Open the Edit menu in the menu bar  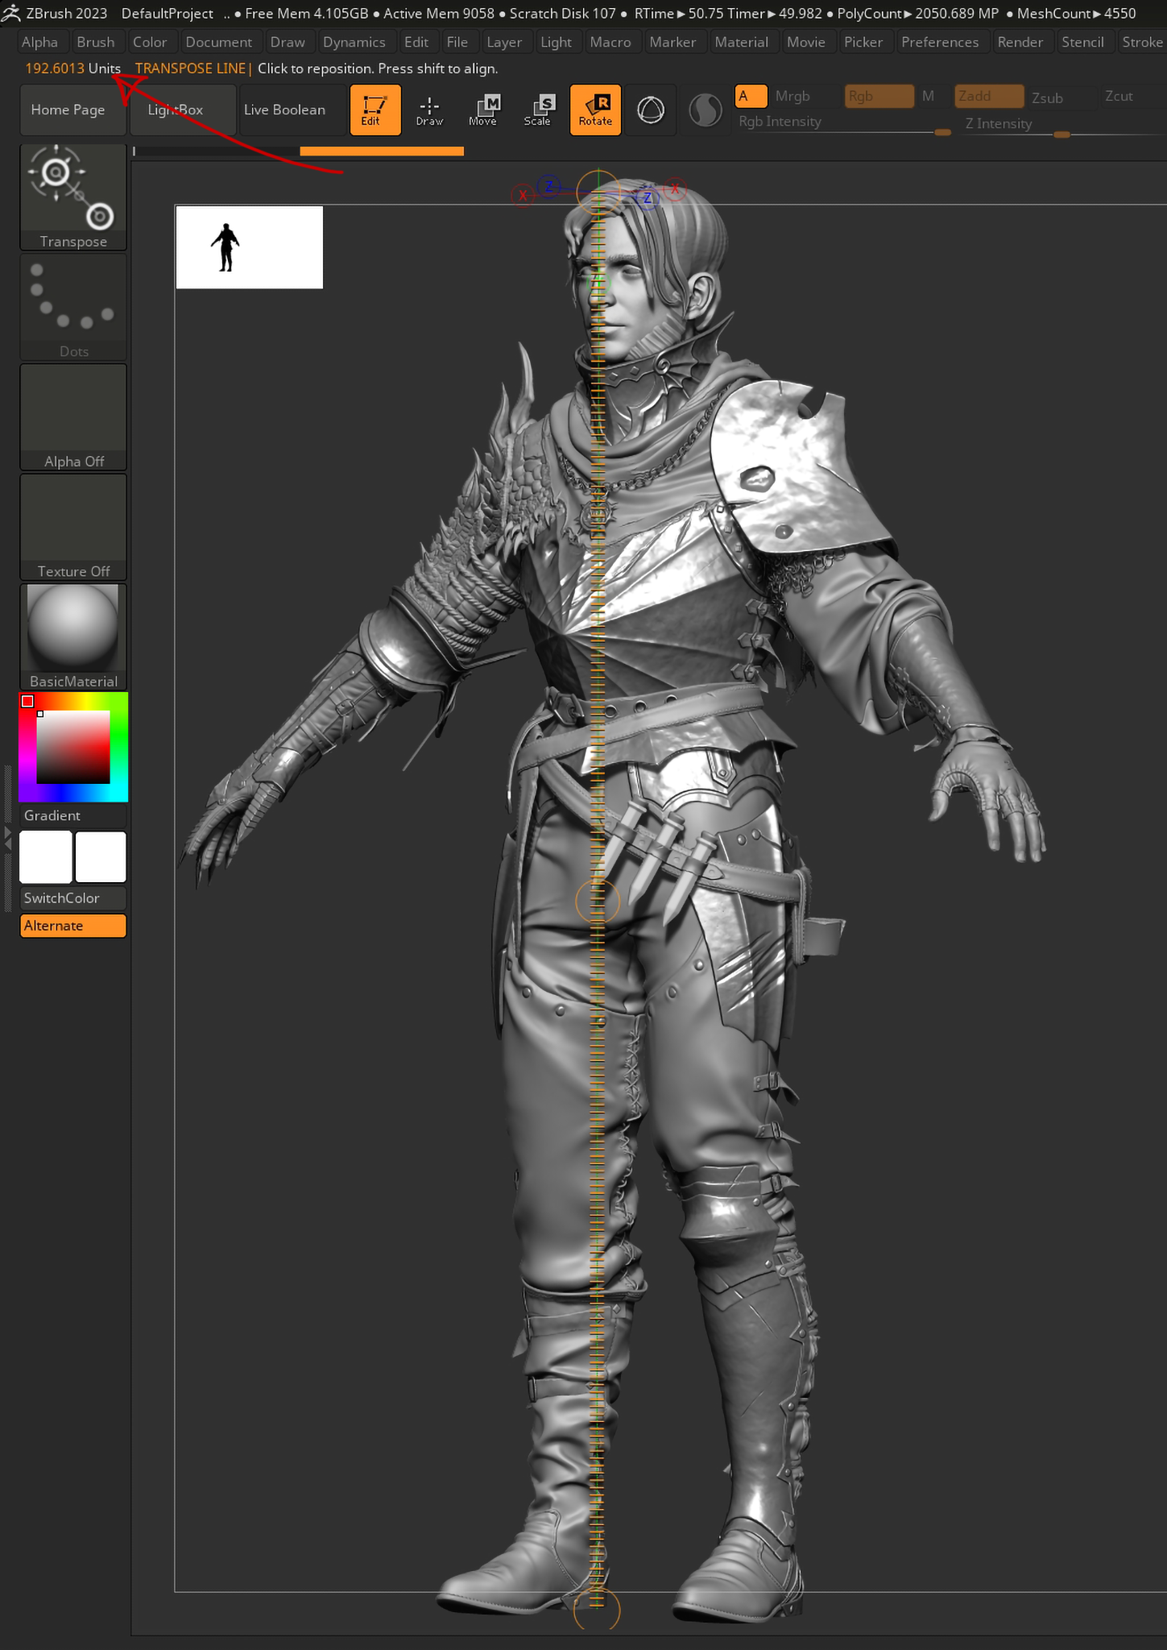[x=416, y=42]
